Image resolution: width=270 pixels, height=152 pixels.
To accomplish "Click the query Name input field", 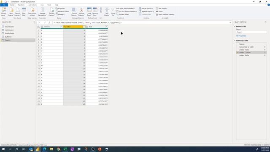I will 251,32.
